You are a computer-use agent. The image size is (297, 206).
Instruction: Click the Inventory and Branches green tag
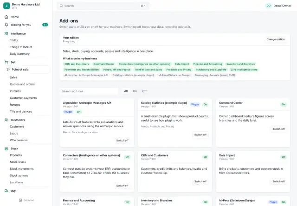240,64
